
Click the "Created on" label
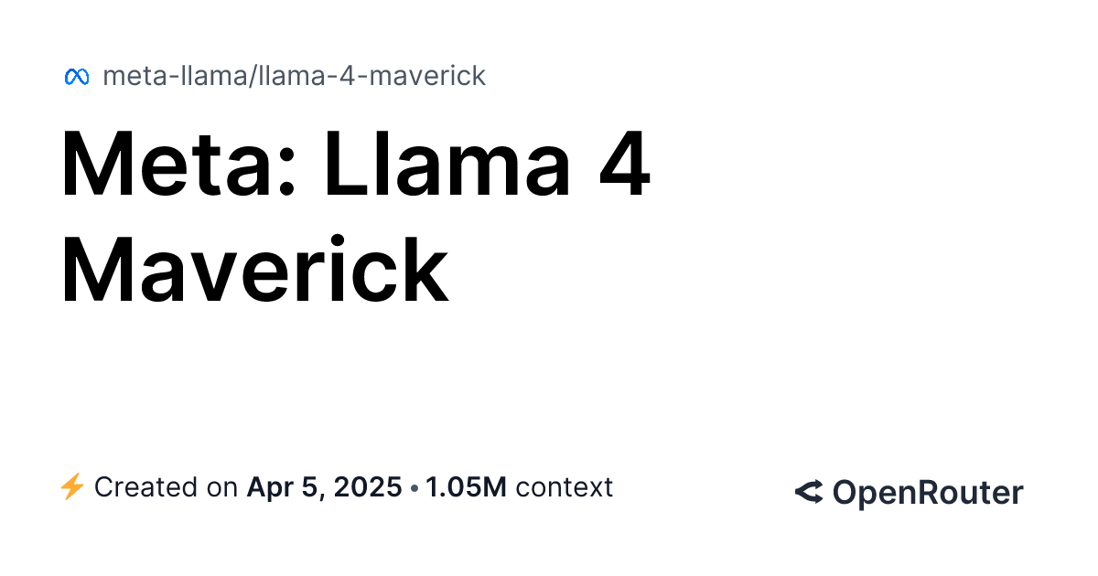tap(166, 487)
